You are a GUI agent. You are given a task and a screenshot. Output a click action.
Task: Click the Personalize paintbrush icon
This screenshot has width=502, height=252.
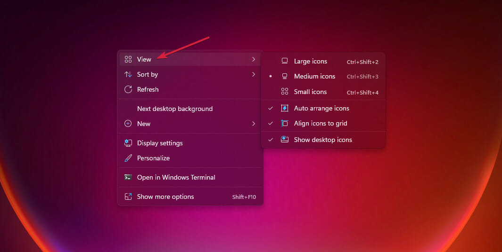click(128, 158)
